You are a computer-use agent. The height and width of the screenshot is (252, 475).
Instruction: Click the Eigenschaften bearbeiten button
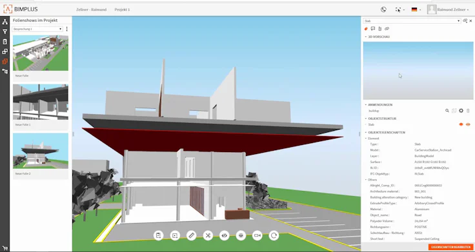click(x=450, y=247)
